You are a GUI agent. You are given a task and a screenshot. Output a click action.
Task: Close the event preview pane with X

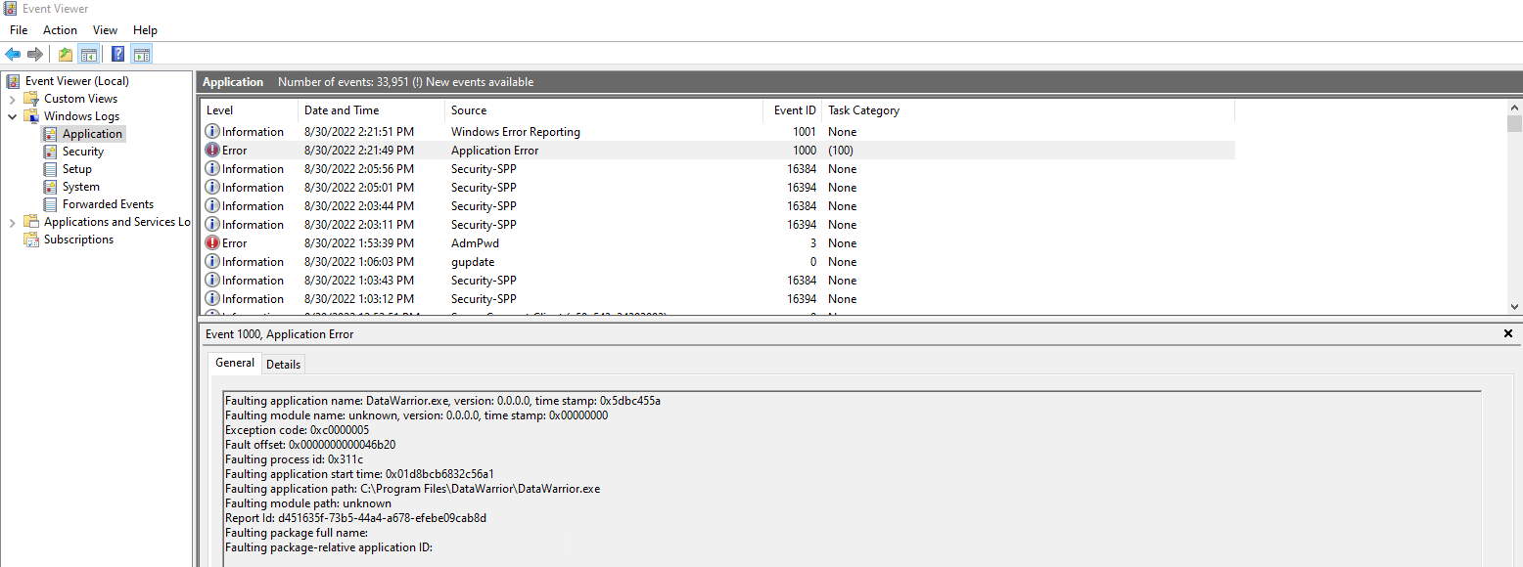click(1507, 334)
